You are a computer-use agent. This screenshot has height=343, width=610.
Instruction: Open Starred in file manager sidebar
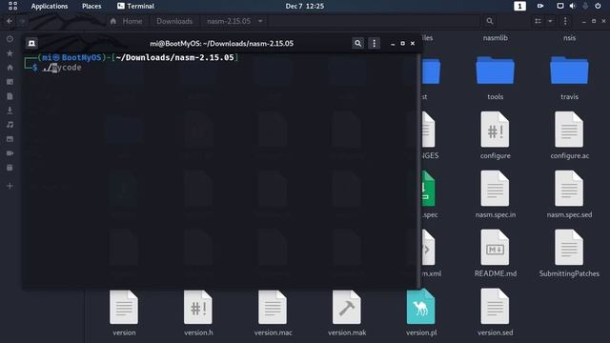tap(10, 53)
